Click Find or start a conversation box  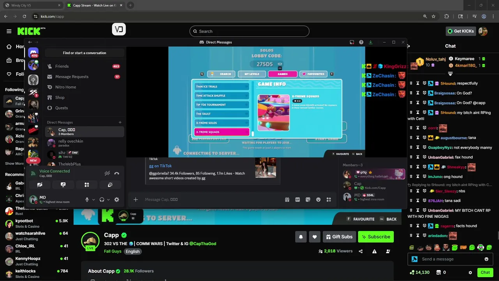85,53
